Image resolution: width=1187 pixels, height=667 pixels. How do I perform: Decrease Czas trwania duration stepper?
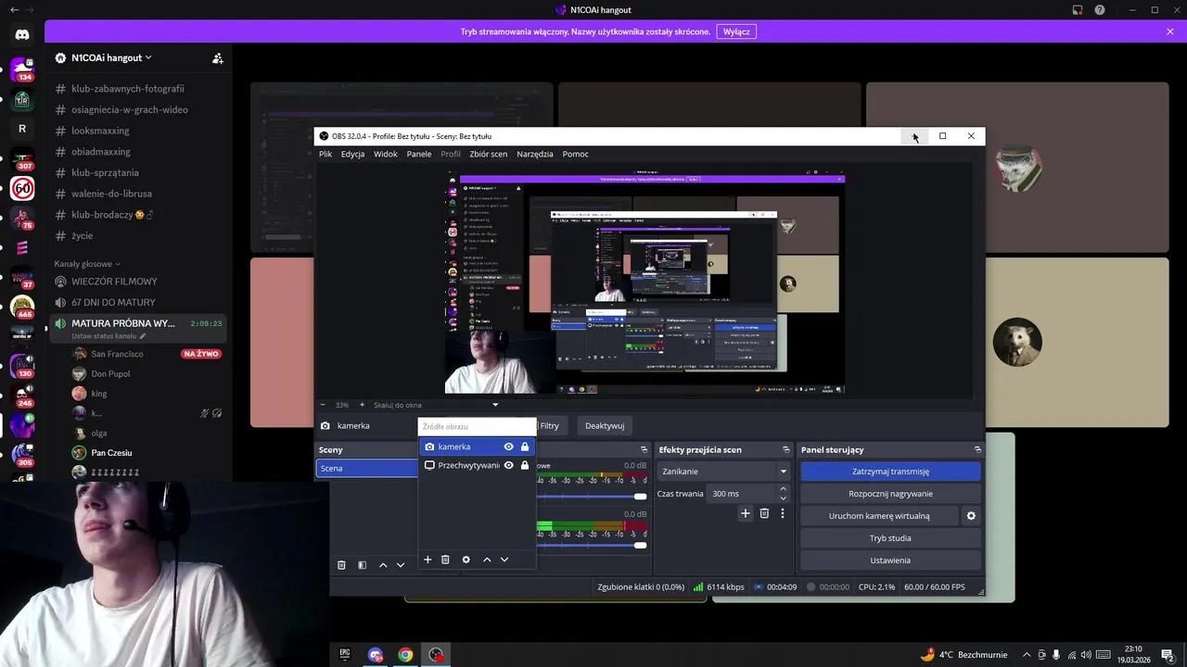[x=784, y=498]
